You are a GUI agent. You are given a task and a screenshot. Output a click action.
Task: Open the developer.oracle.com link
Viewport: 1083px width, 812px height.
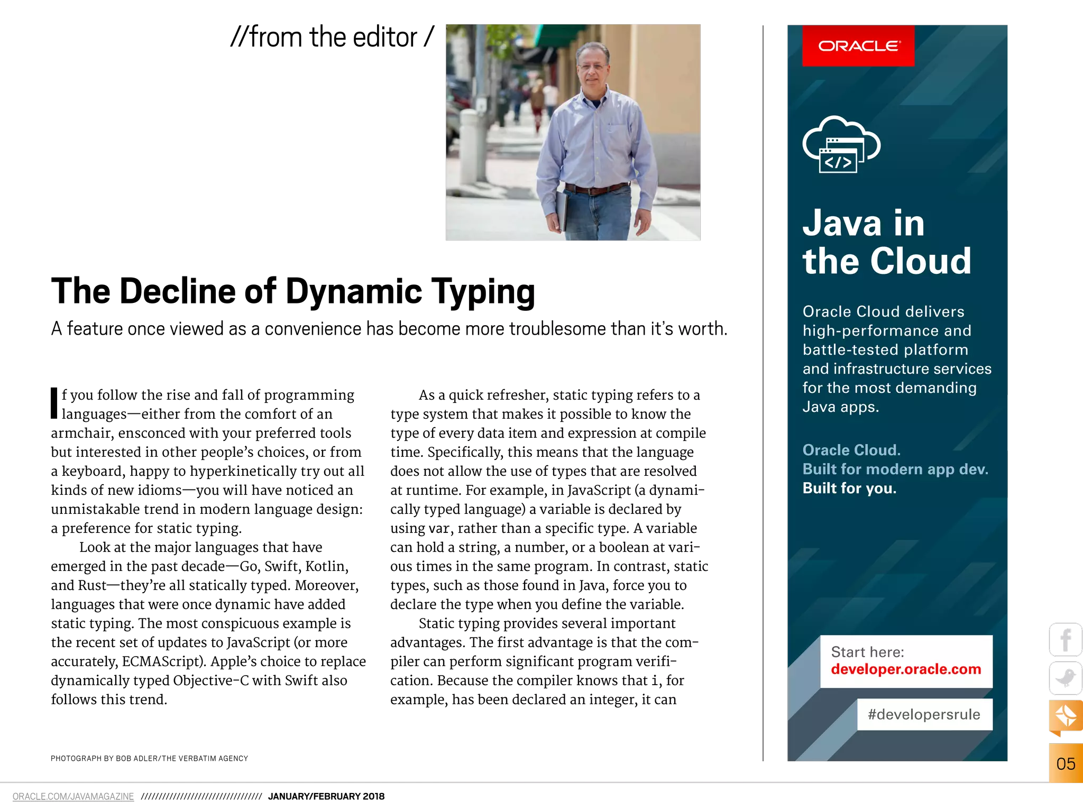click(906, 669)
